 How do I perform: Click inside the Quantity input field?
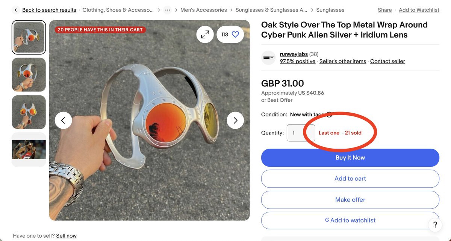(x=301, y=133)
